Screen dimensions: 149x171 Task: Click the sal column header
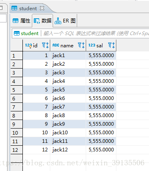point(101,45)
